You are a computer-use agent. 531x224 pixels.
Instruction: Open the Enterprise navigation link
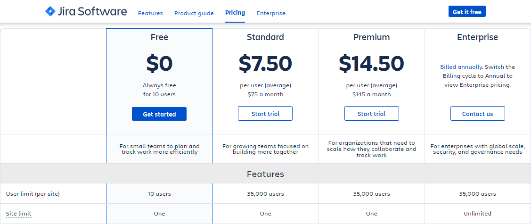click(271, 13)
